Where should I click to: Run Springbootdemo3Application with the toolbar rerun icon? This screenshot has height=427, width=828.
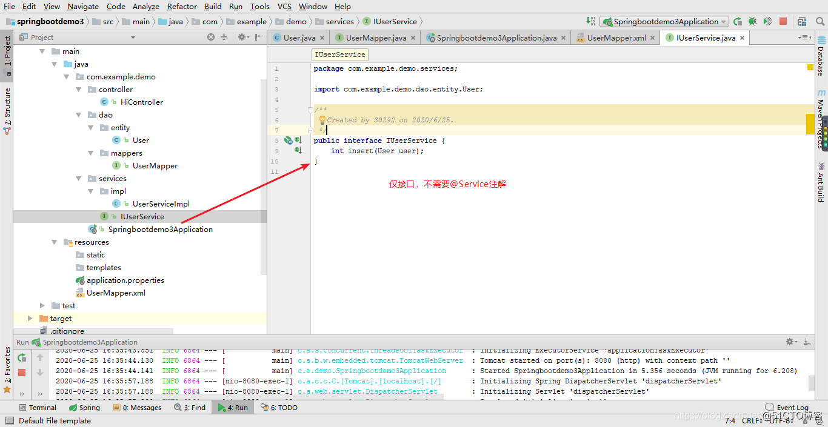(738, 21)
